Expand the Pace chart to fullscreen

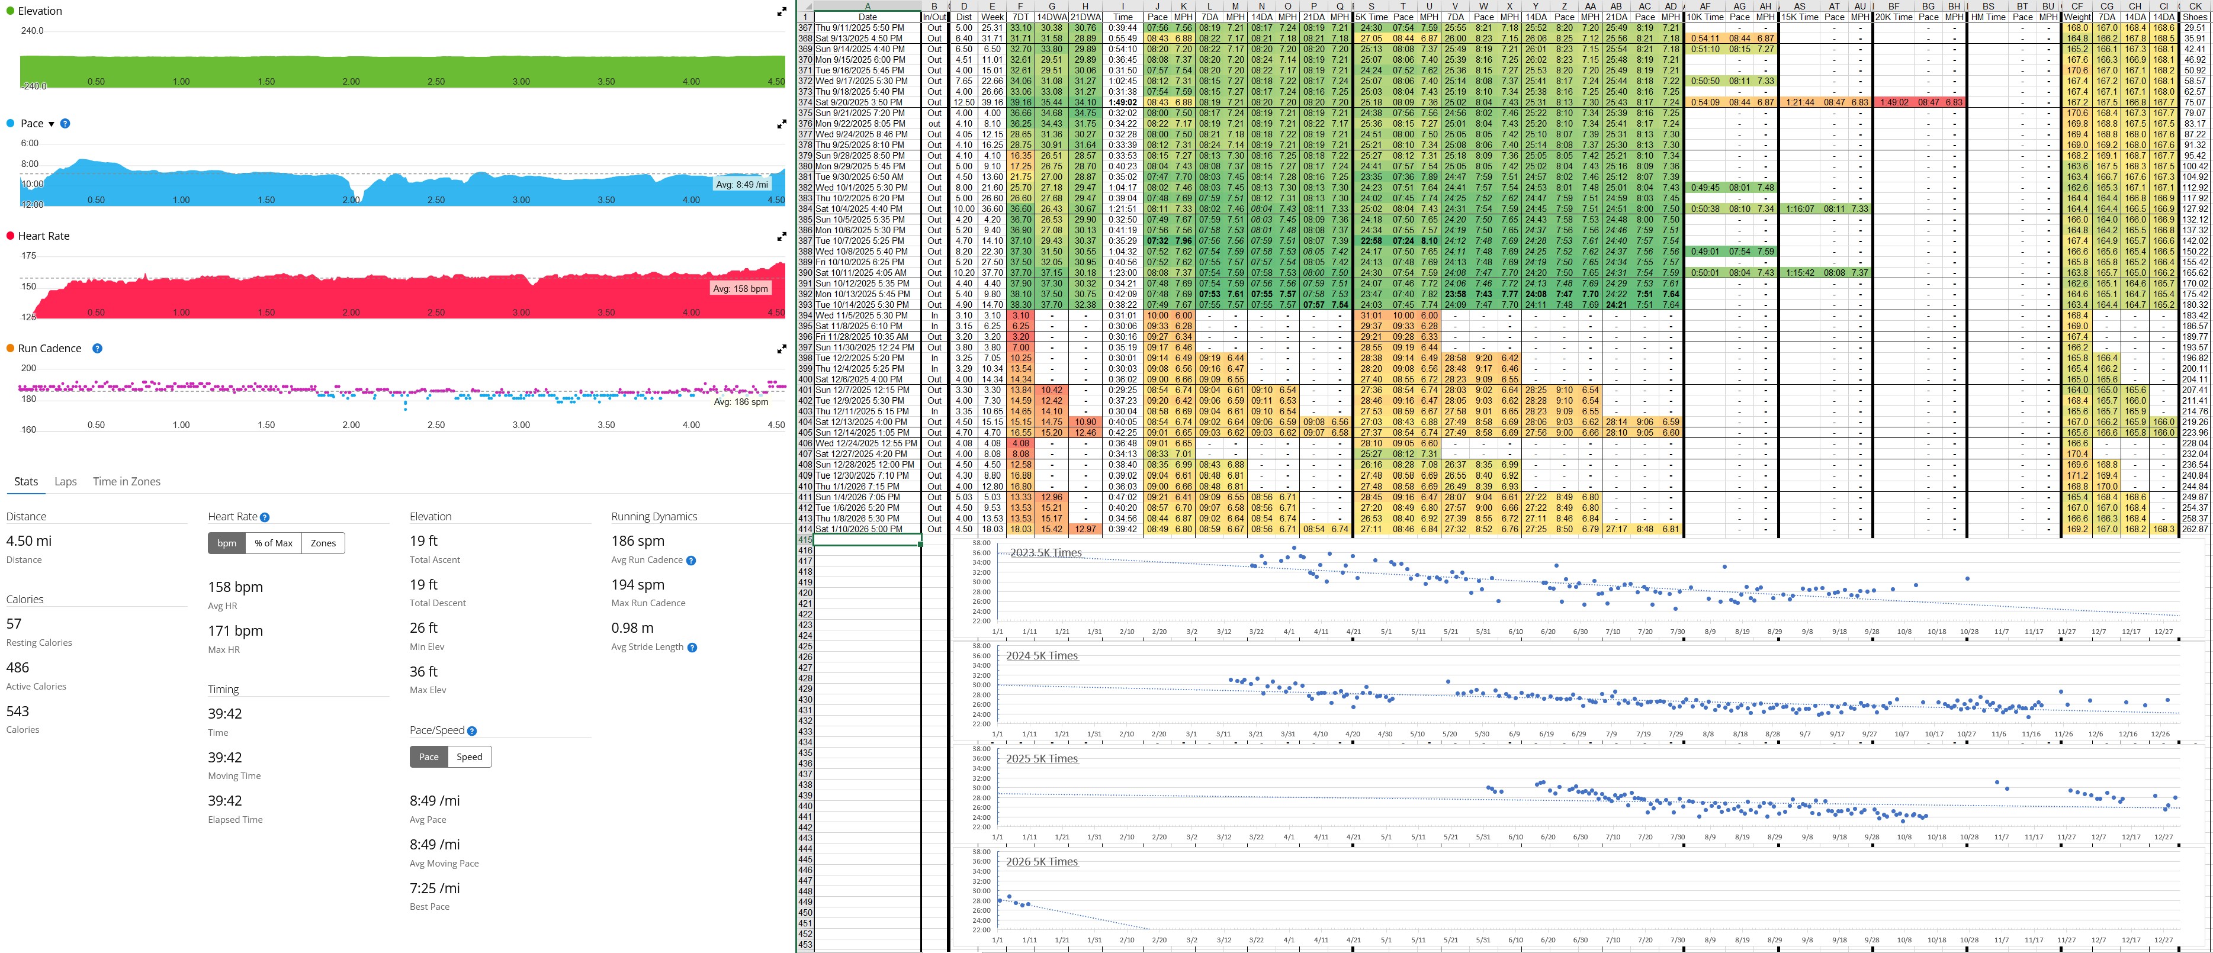tap(782, 124)
